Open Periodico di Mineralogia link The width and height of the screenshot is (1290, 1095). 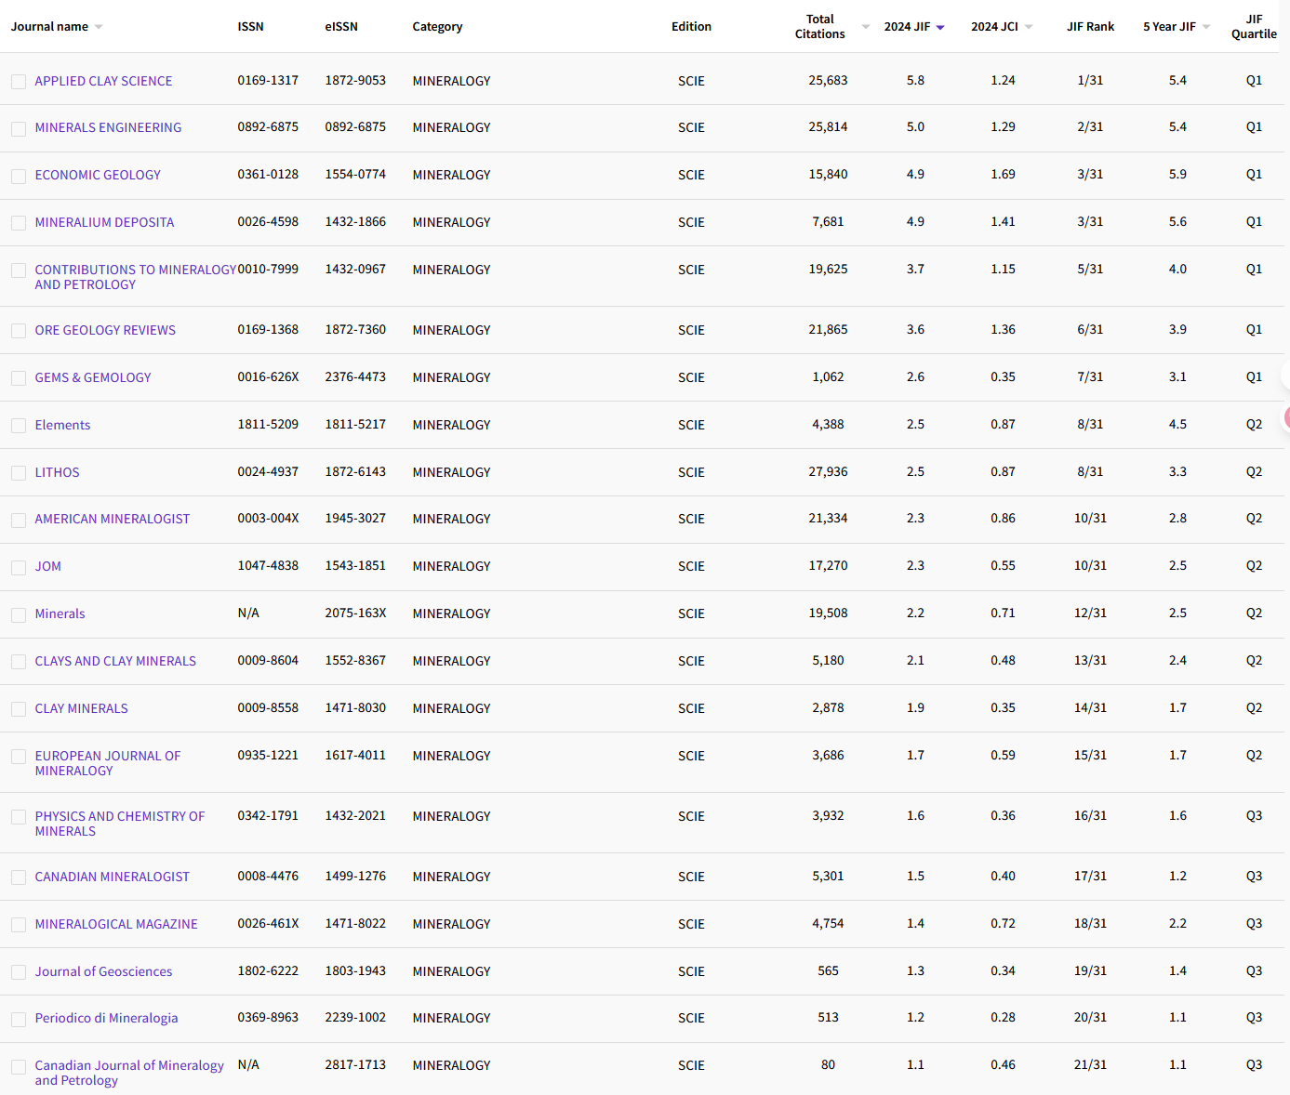(x=106, y=1018)
